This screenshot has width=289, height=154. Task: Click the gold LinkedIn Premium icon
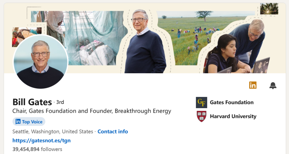[x=253, y=85]
